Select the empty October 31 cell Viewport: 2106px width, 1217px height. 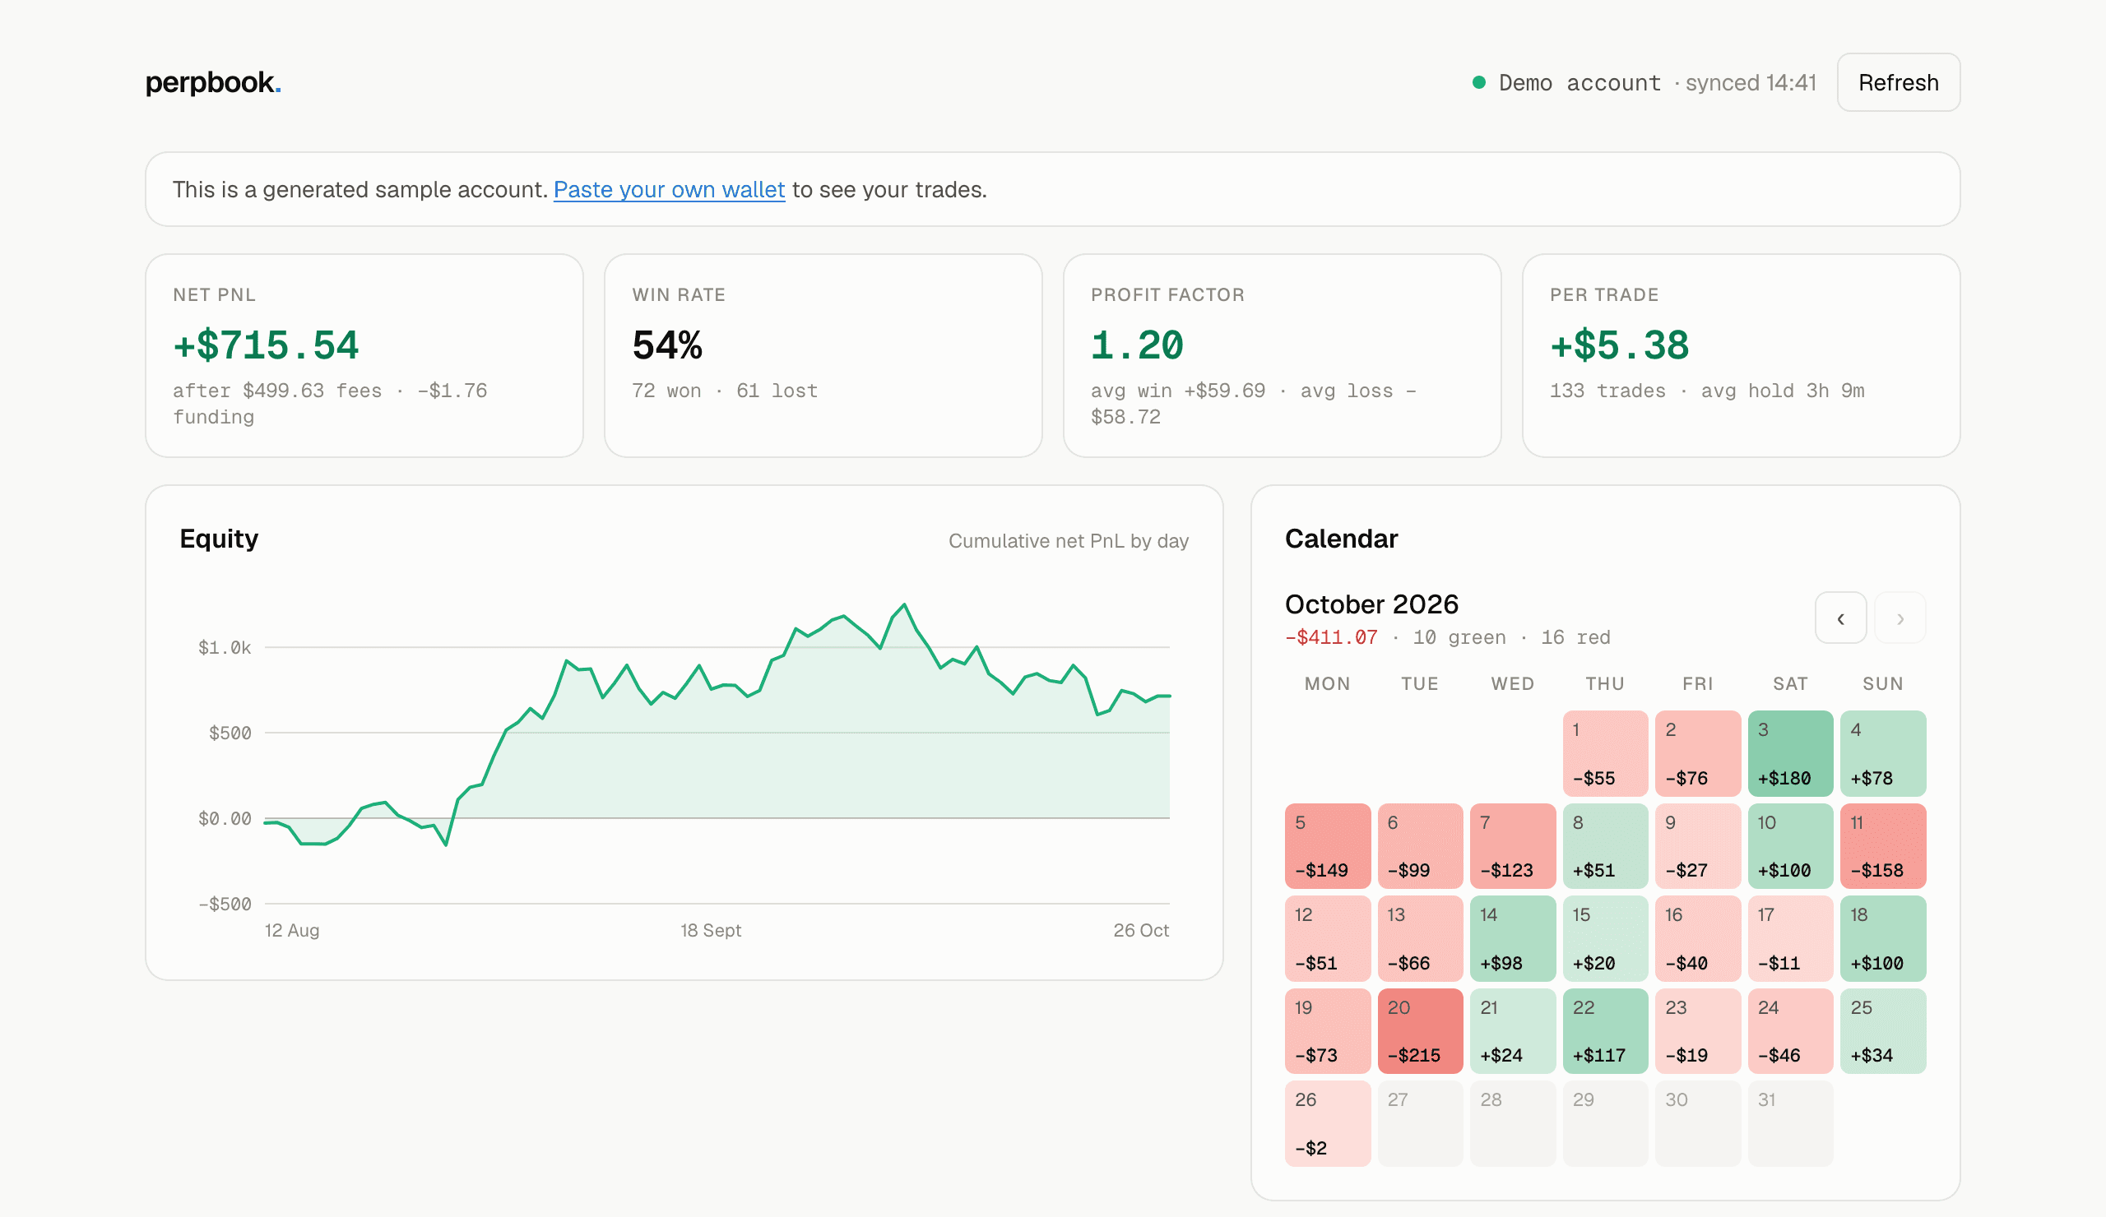click(1790, 1123)
